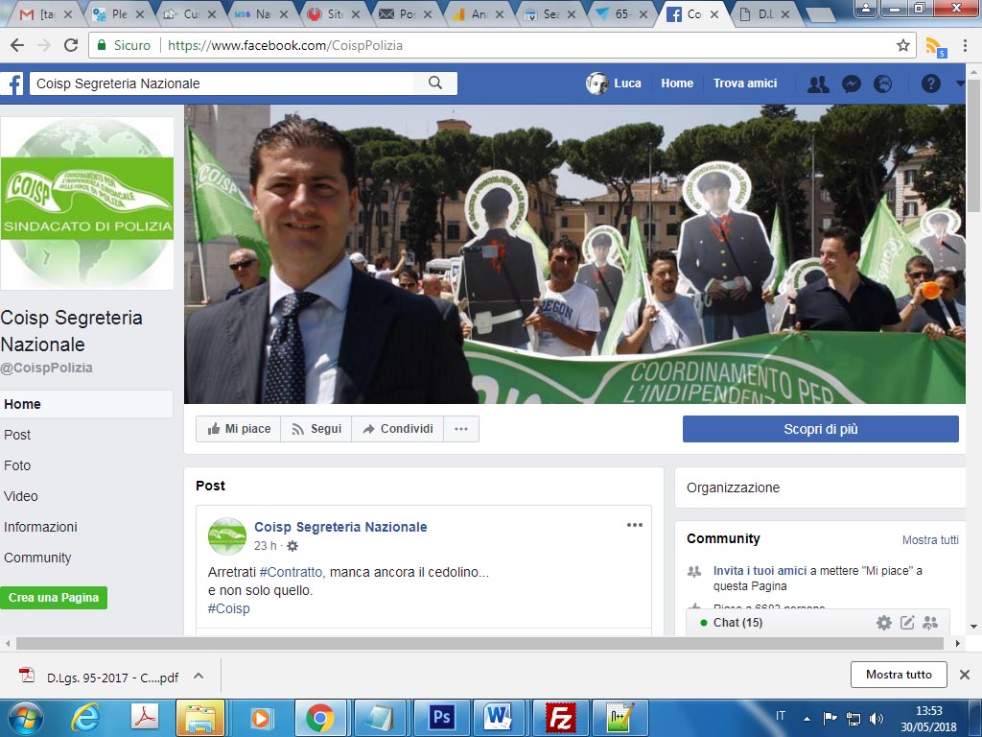Viewport: 982px width, 737px height.
Task: Click the browser address bar URL
Action: (285, 45)
